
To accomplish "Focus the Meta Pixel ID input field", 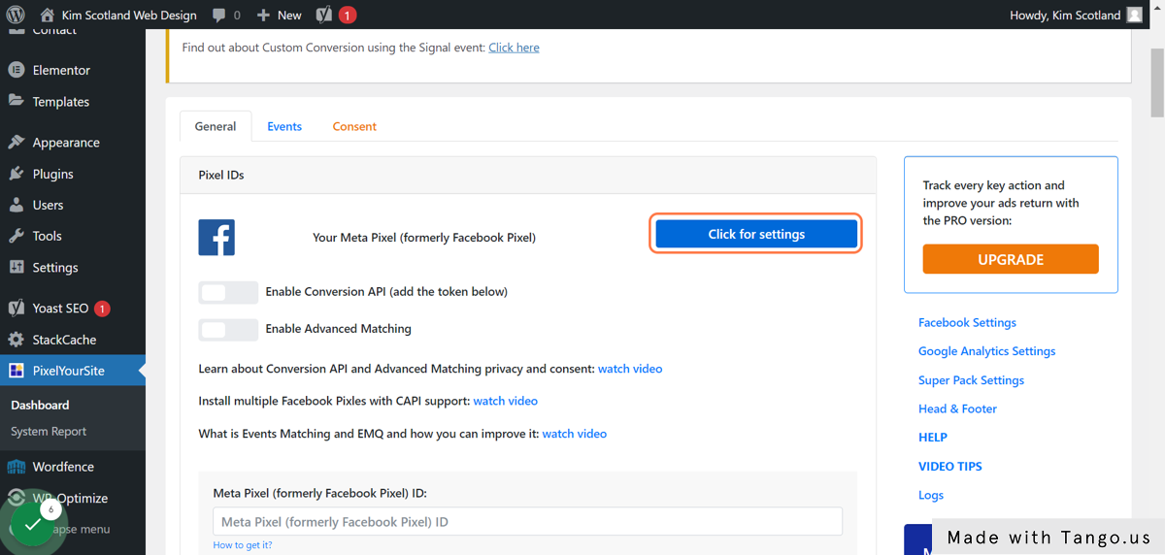I will (x=527, y=522).
